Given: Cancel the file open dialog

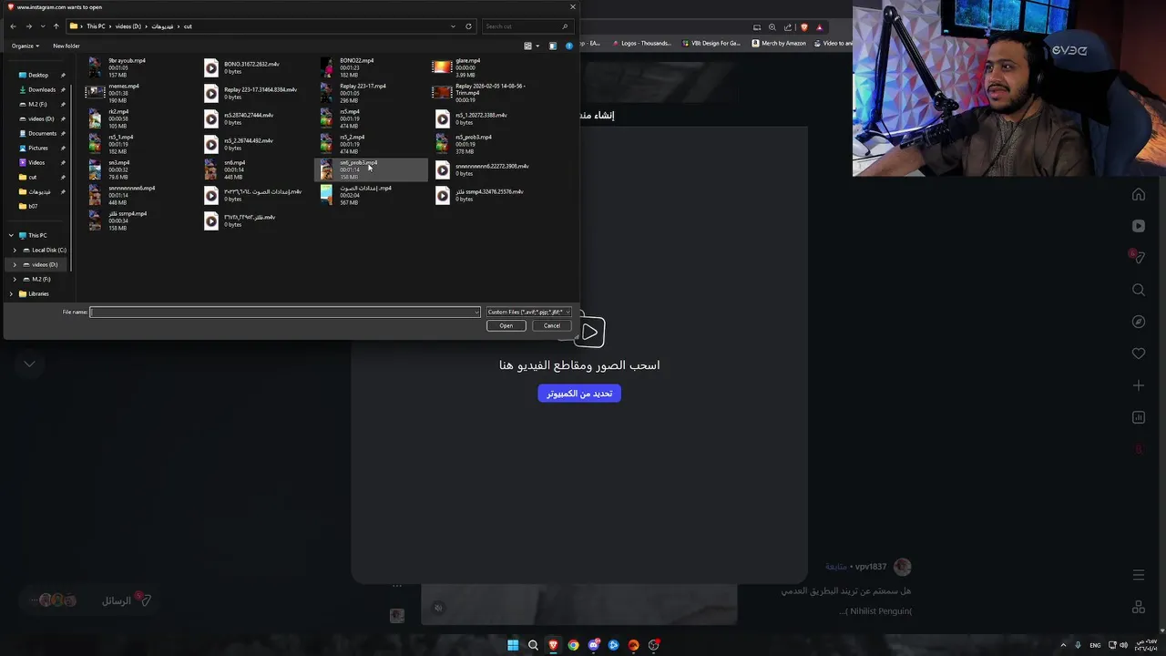Looking at the screenshot, I should pyautogui.click(x=552, y=326).
